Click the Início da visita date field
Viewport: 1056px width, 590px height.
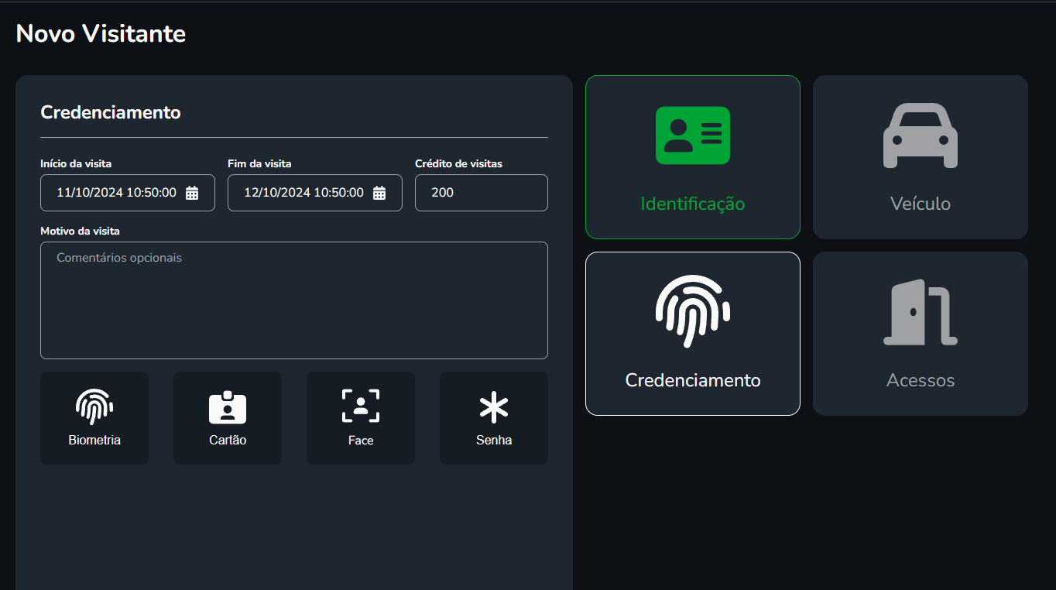point(116,193)
